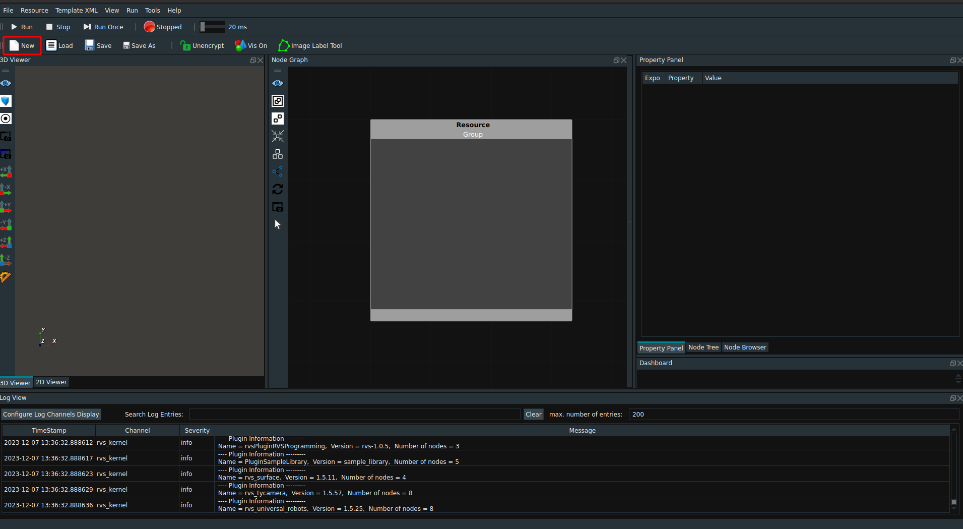Start execution with the Run button
The height and width of the screenshot is (529, 963).
[x=22, y=27]
